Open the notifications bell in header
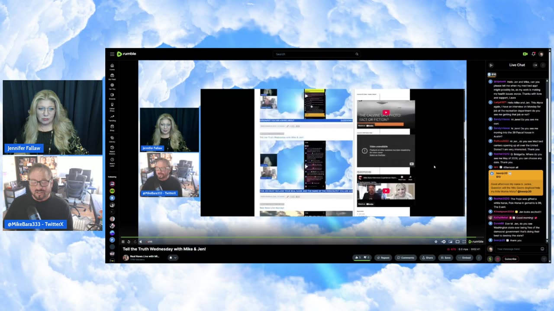 point(533,54)
